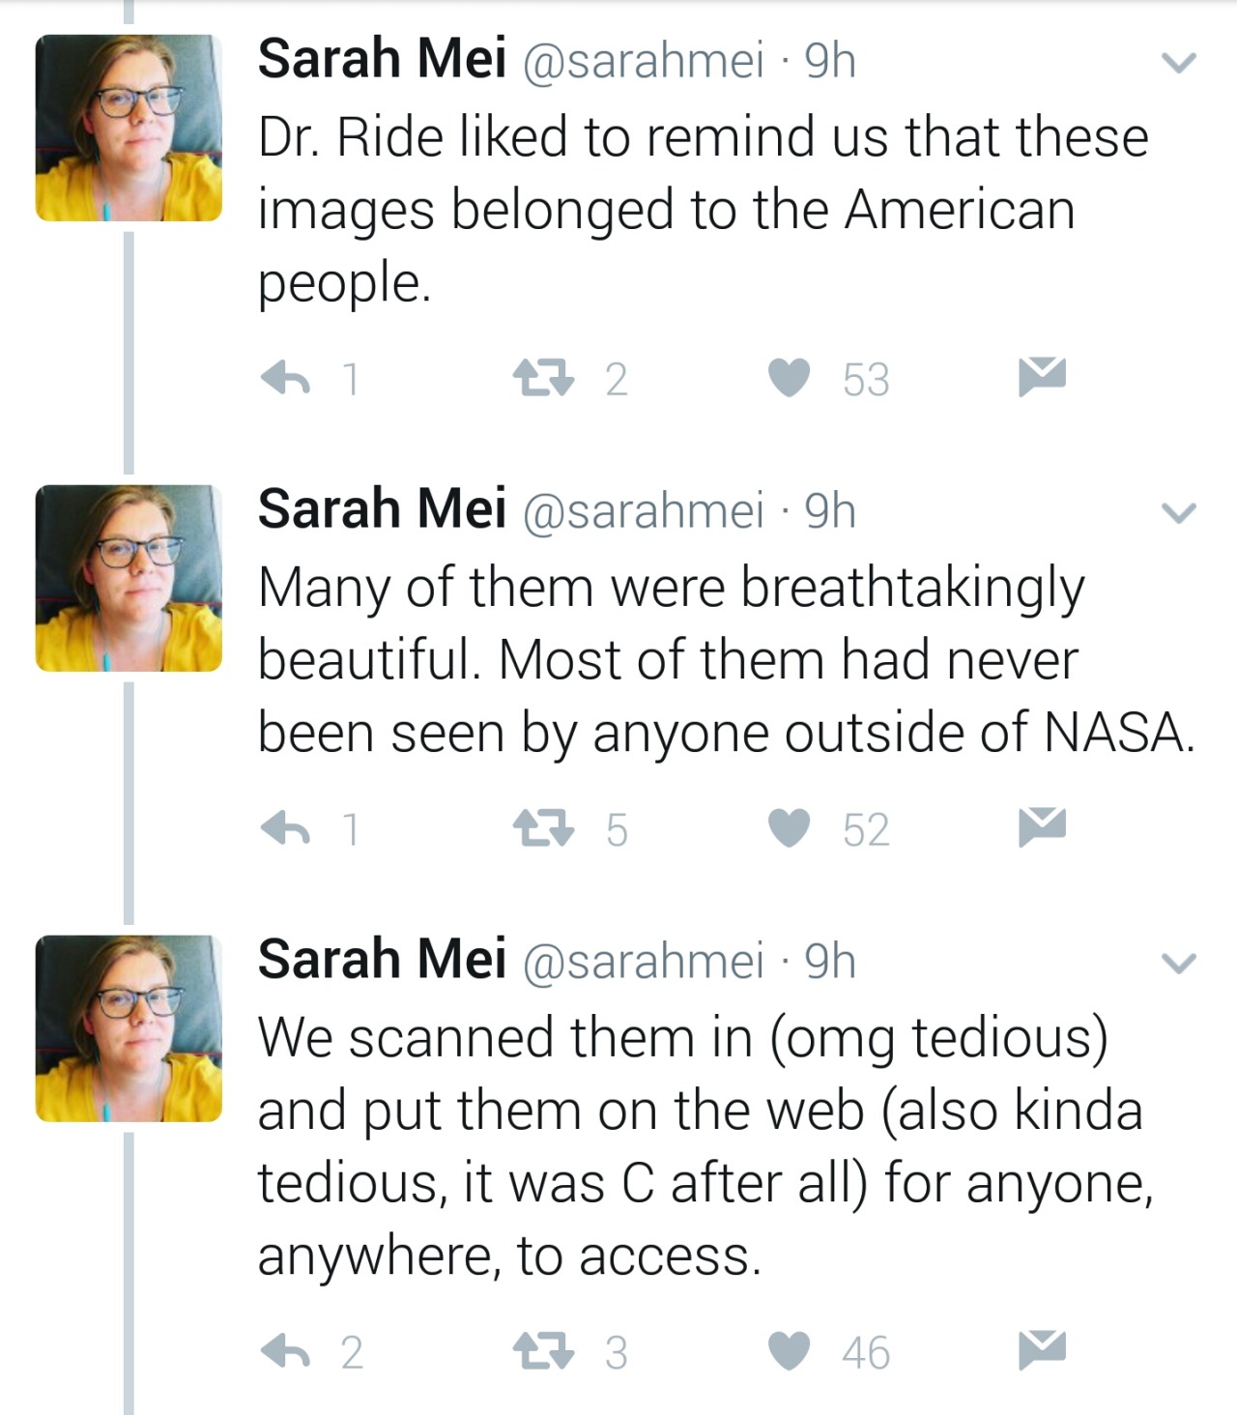This screenshot has width=1237, height=1415.
Task: Like the tweet with 46 likes
Action: (790, 1350)
